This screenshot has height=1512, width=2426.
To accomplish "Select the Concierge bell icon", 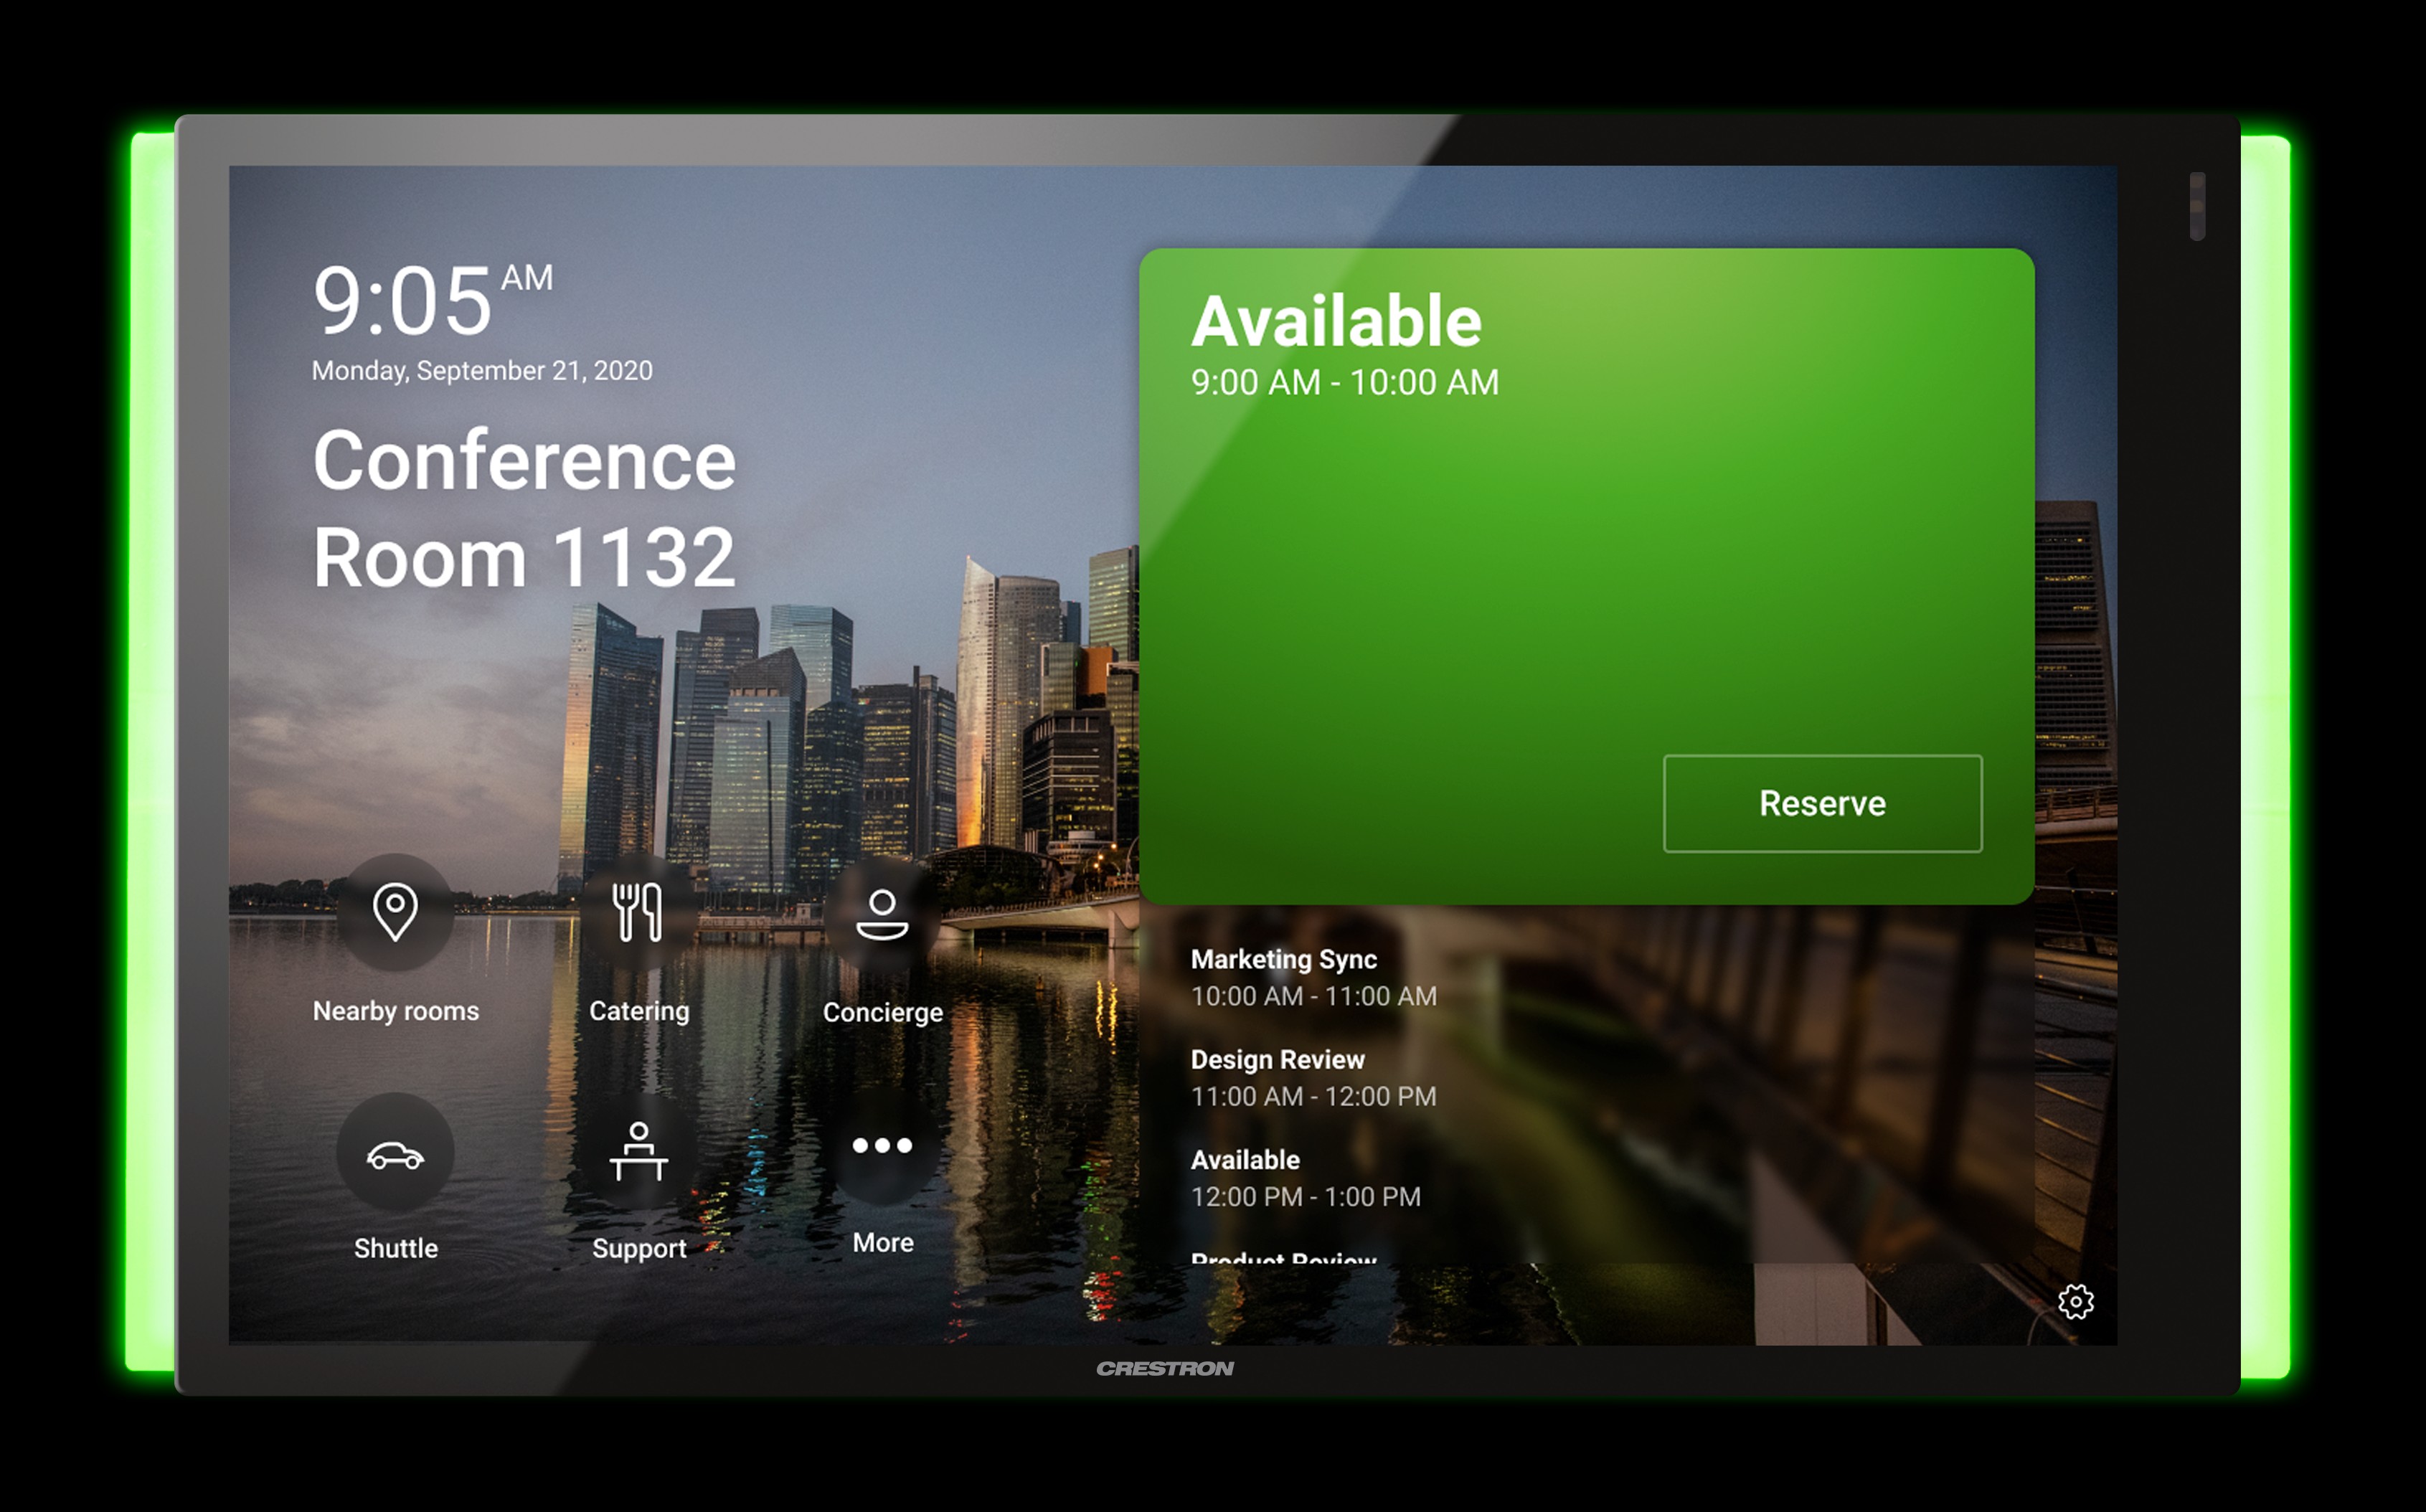I will point(882,913).
